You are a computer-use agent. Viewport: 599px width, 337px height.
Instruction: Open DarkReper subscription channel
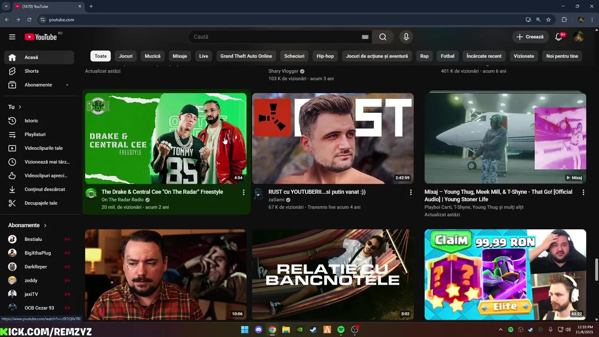coord(39,267)
